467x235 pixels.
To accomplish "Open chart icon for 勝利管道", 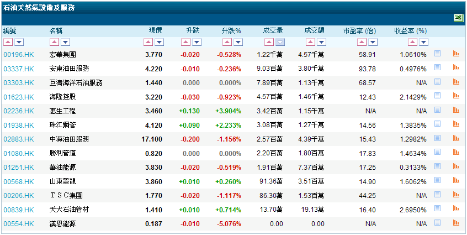I will (455, 152).
